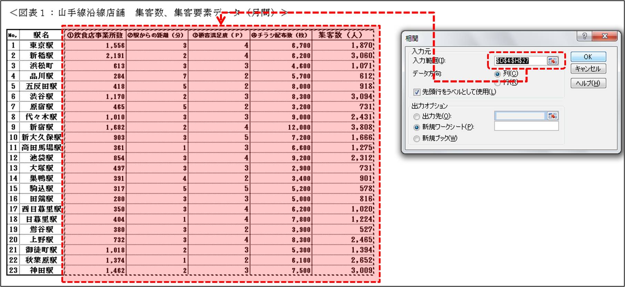
Task: Choose the 出力先(O) output option
Action: click(x=416, y=117)
